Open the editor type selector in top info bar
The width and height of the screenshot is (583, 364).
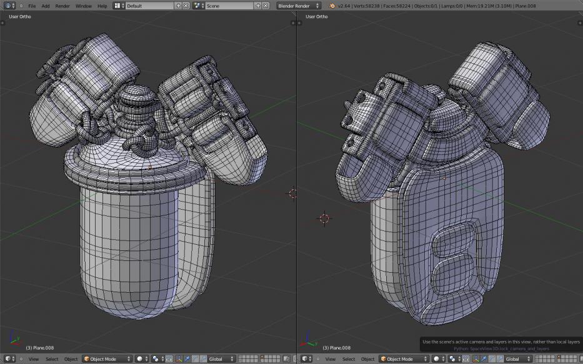pos(9,6)
